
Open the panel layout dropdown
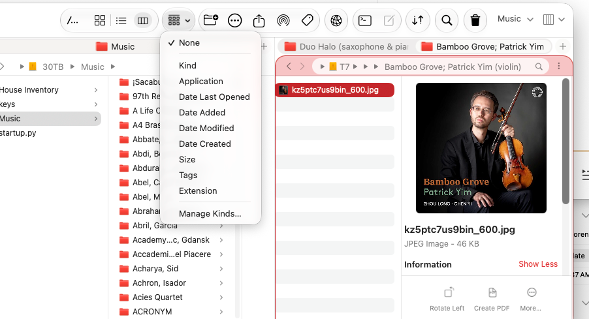click(x=554, y=20)
